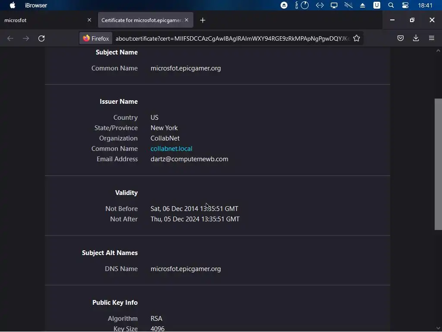Open Spotlight search magnifier

391,5
